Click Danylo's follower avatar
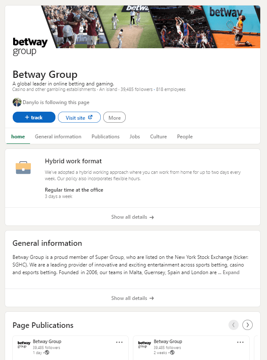 (17, 102)
